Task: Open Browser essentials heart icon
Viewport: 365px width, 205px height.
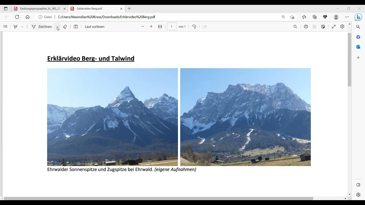Action: pyautogui.click(x=325, y=17)
